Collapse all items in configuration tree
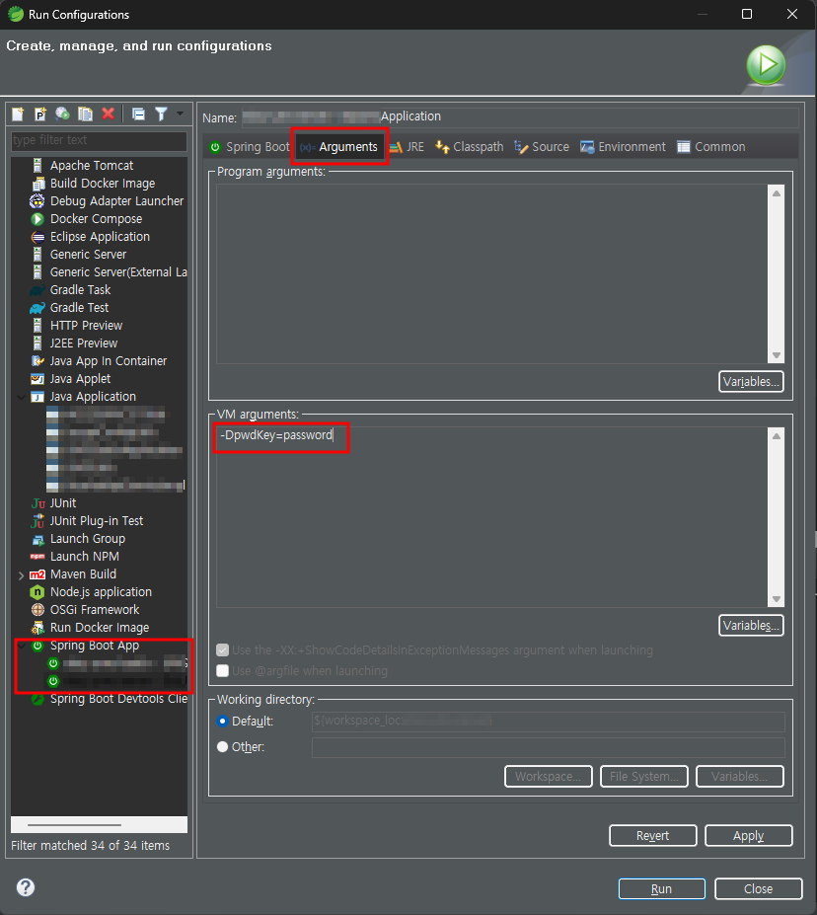This screenshot has width=817, height=915. tap(138, 114)
